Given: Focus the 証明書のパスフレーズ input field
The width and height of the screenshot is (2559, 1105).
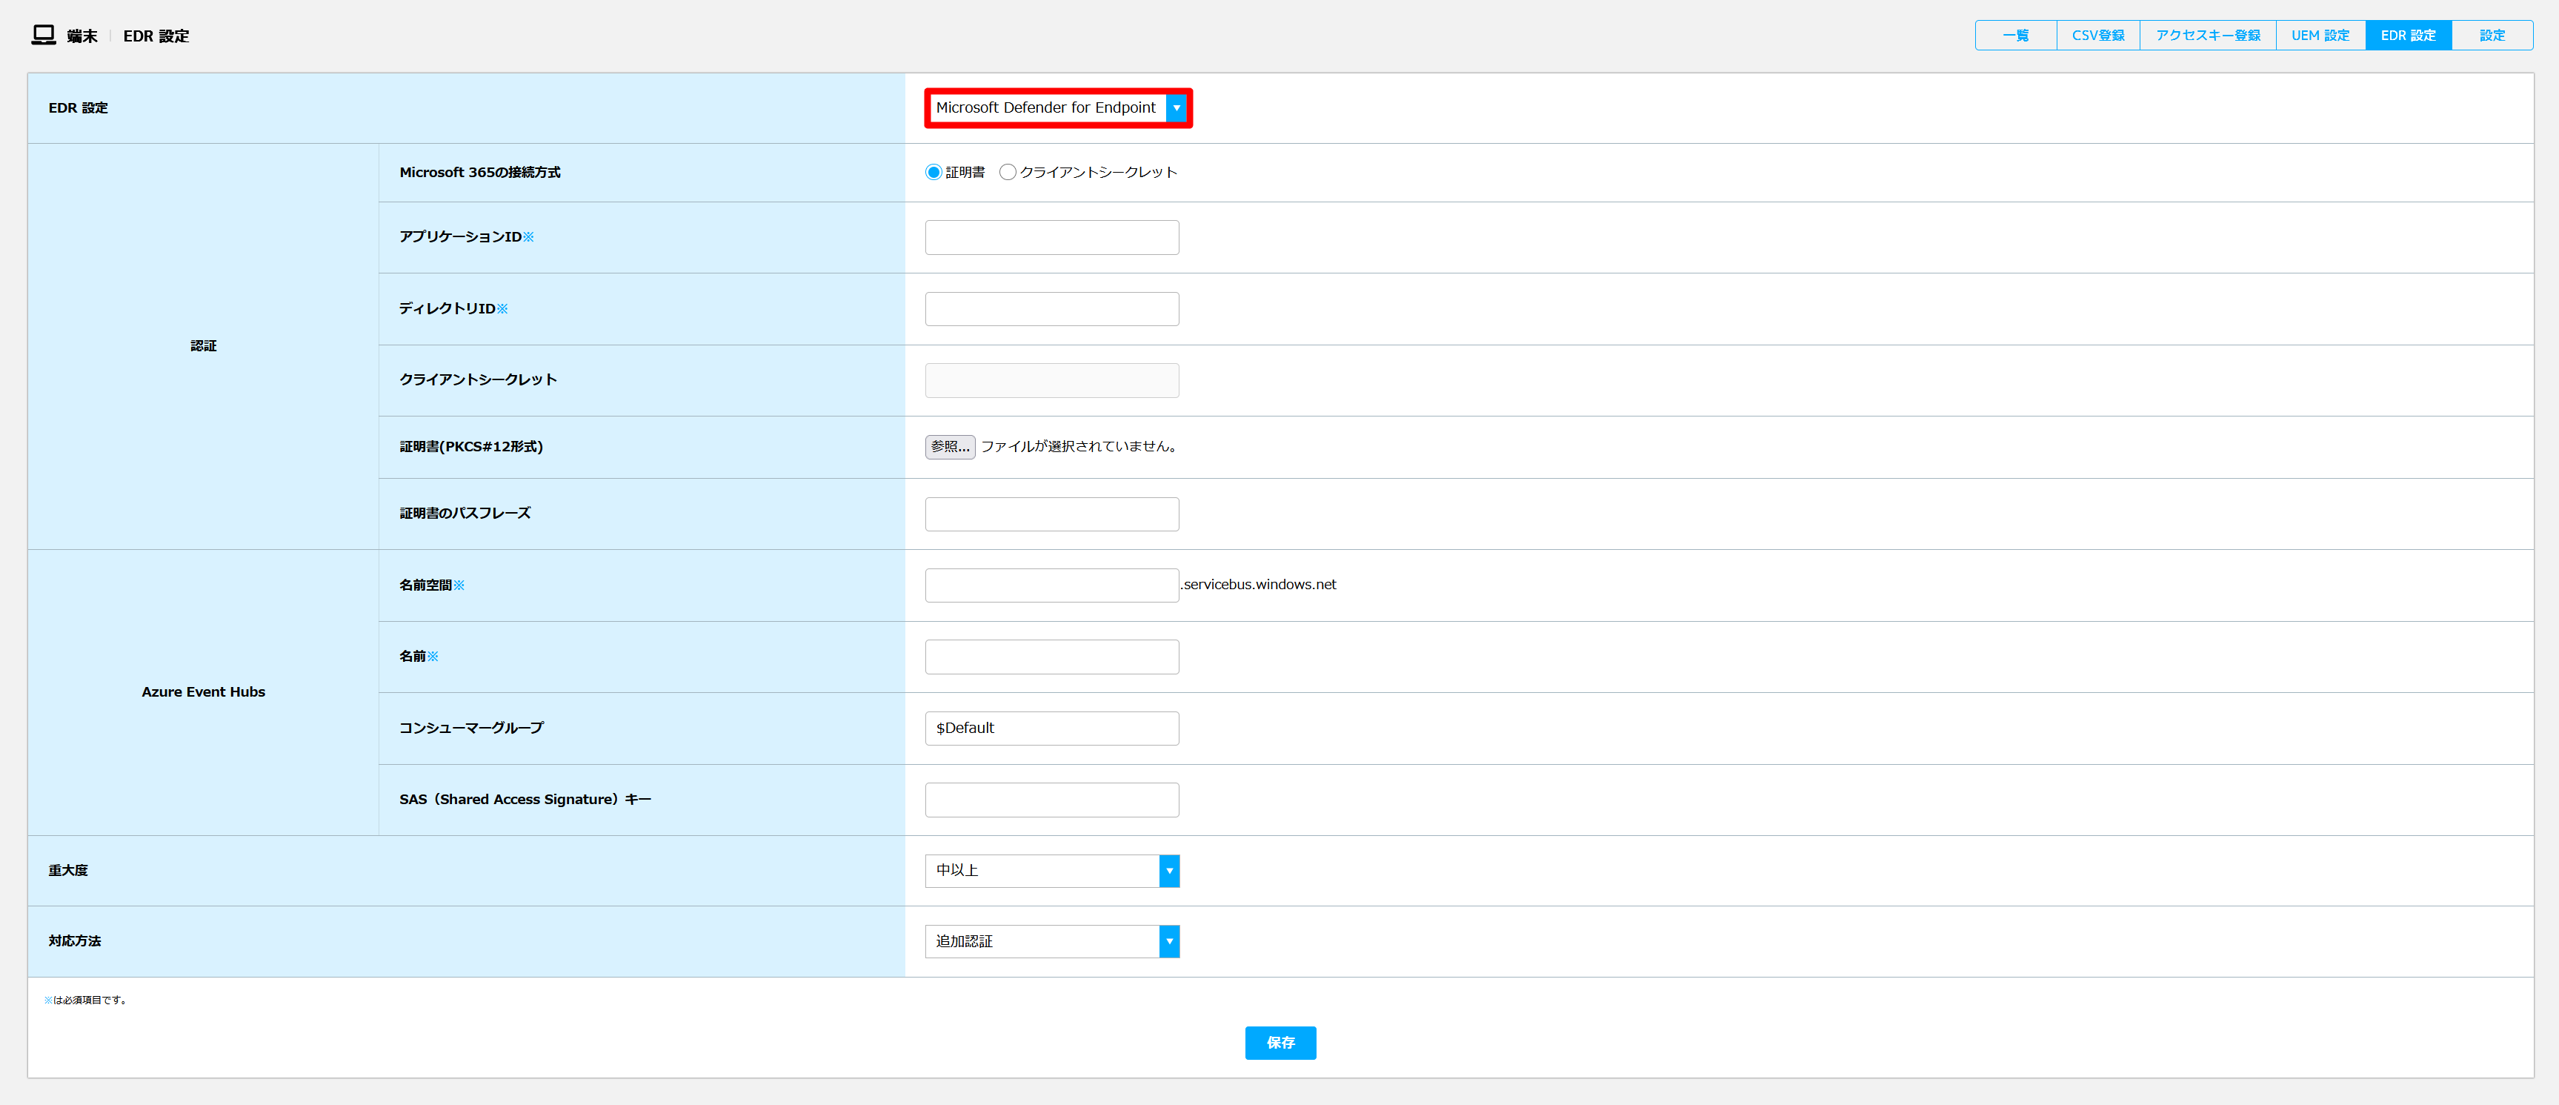Looking at the screenshot, I should point(1052,514).
